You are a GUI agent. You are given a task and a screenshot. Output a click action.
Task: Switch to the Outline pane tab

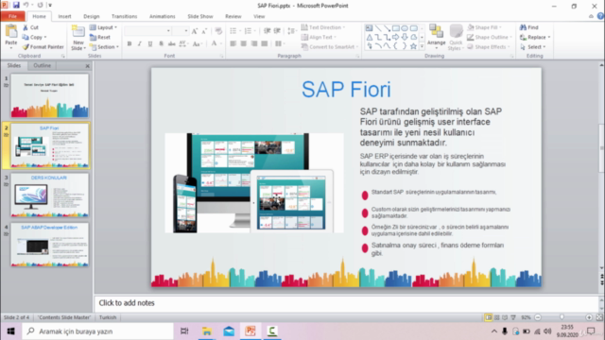point(42,65)
